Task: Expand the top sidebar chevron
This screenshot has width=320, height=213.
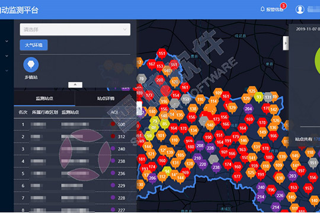Action: point(7,41)
